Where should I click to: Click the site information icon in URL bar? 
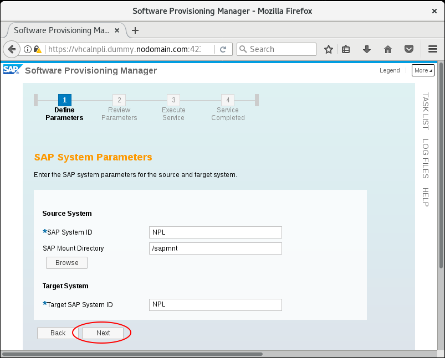coord(28,49)
